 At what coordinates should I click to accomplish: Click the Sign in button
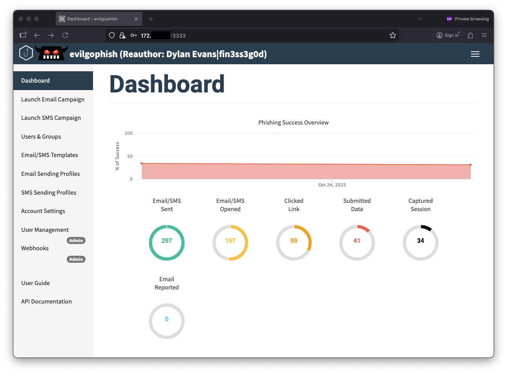coord(447,35)
